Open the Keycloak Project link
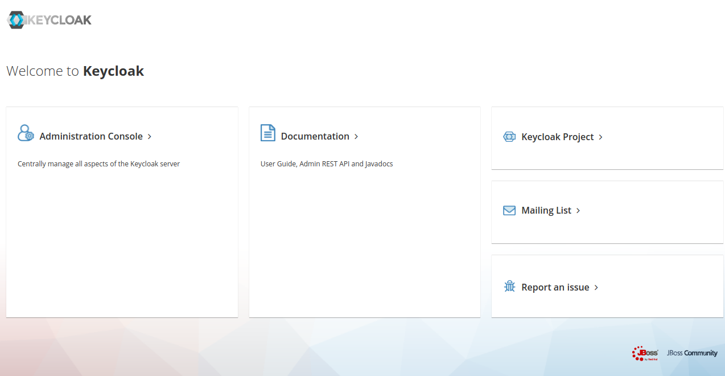Viewport: 725px width, 376px height. click(x=558, y=137)
